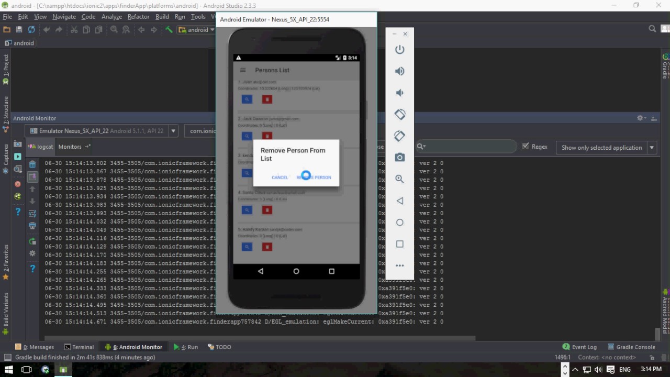Viewport: 670px width, 377px height.
Task: Open Windows Start menu
Action: pyautogui.click(x=8, y=370)
